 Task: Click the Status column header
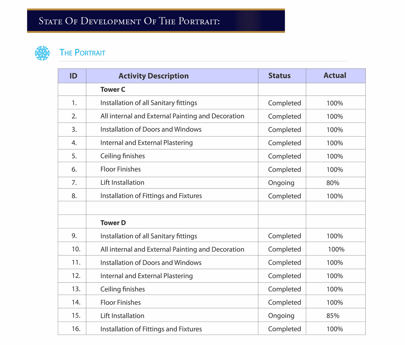coord(279,76)
